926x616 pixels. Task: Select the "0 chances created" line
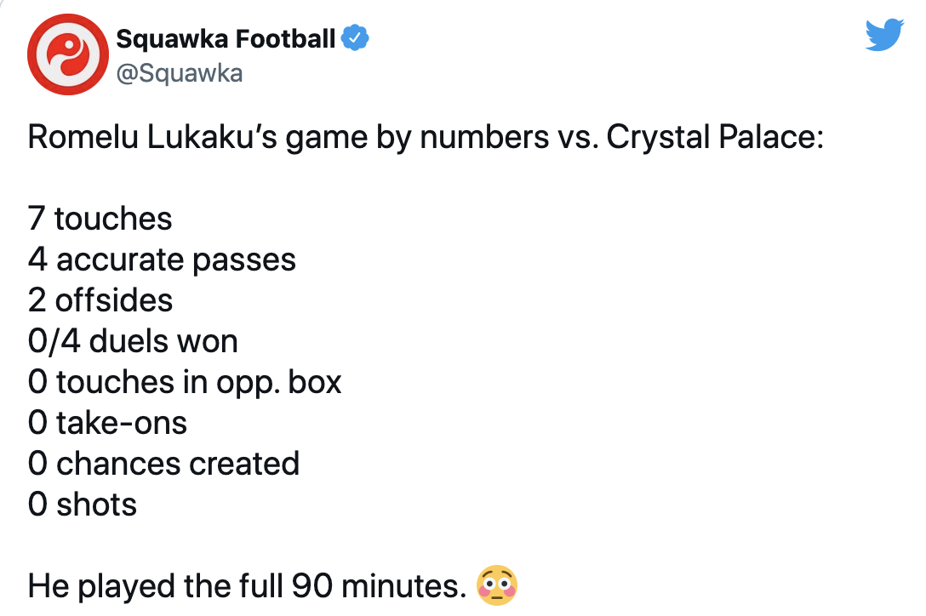click(x=163, y=464)
